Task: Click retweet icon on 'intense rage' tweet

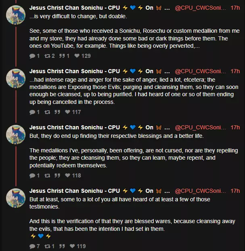Action: click(x=47, y=112)
